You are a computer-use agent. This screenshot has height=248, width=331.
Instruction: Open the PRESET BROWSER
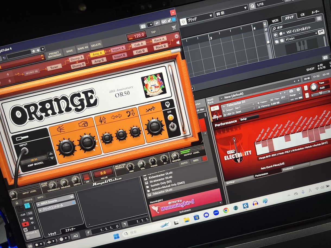(55, 55)
